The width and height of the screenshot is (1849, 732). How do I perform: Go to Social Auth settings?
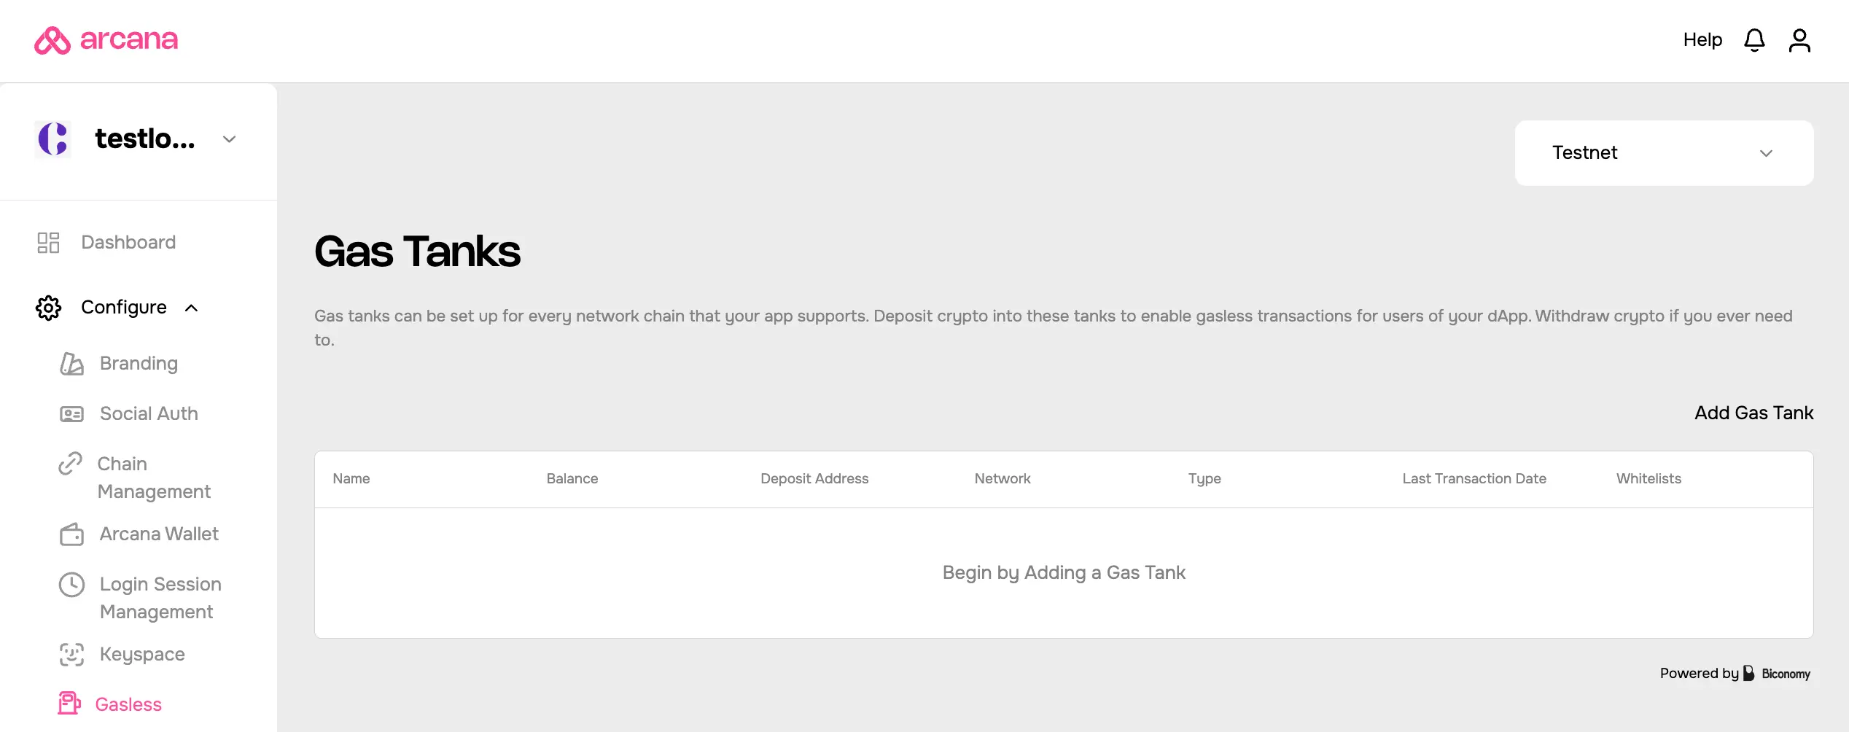(x=149, y=414)
